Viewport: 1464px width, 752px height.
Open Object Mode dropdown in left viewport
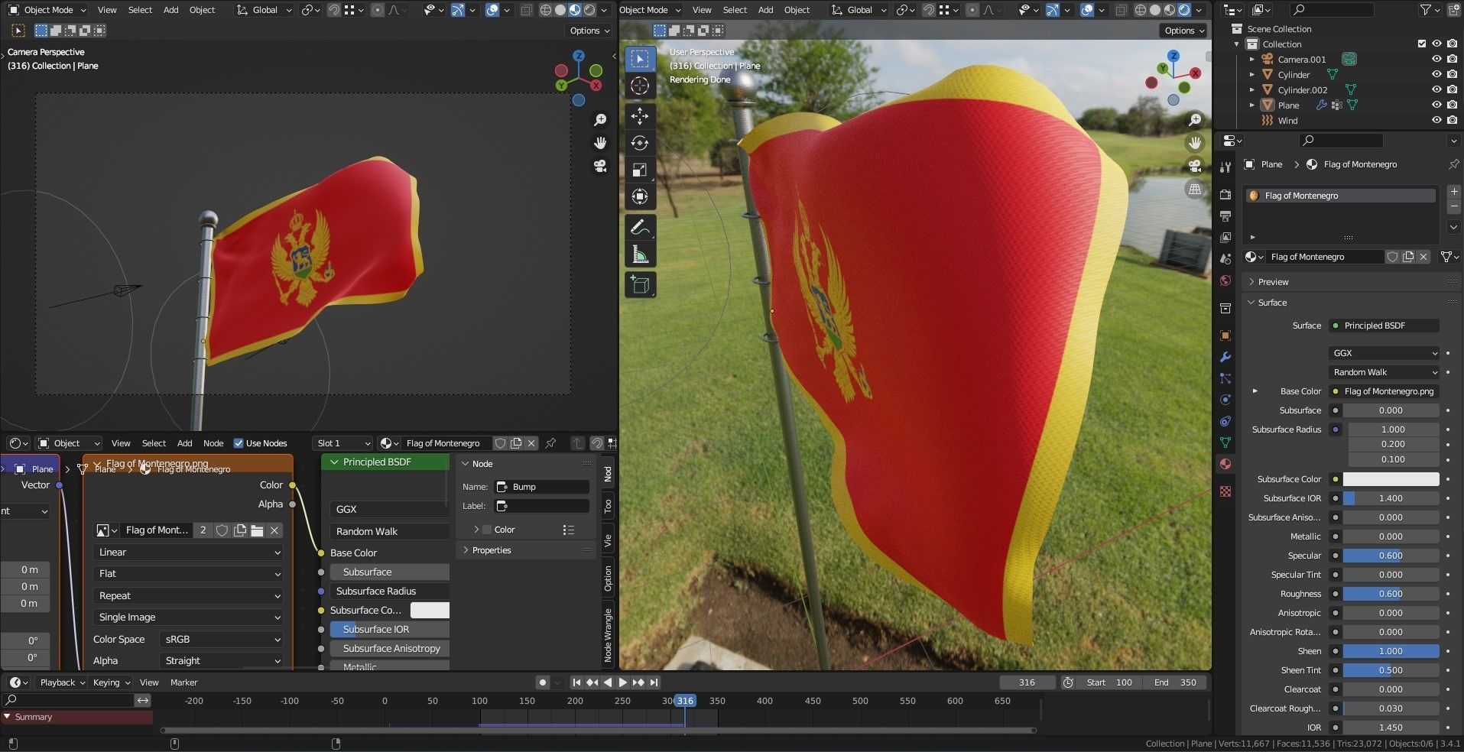click(x=47, y=10)
